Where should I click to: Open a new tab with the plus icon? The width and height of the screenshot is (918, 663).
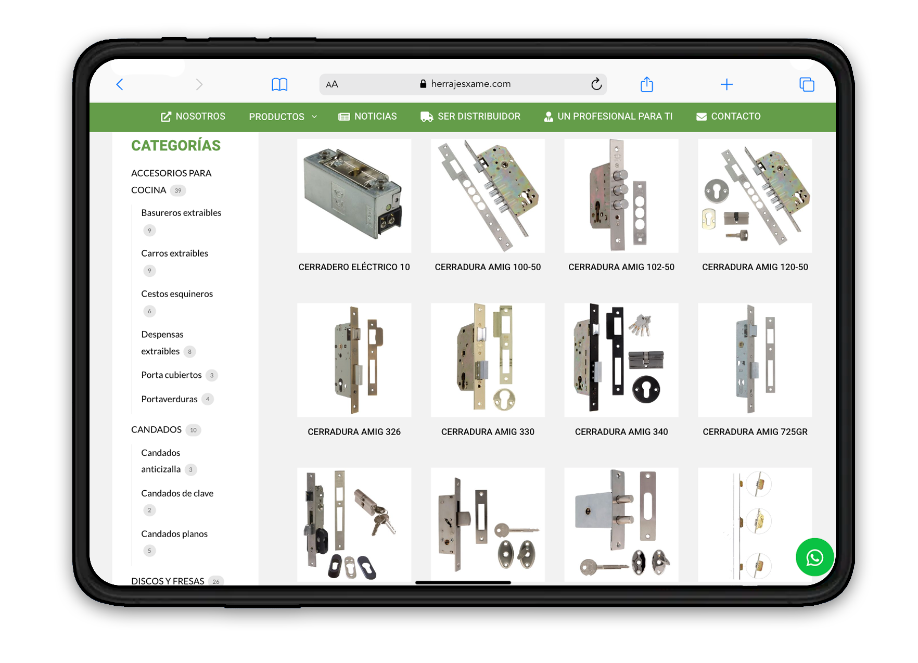[726, 84]
